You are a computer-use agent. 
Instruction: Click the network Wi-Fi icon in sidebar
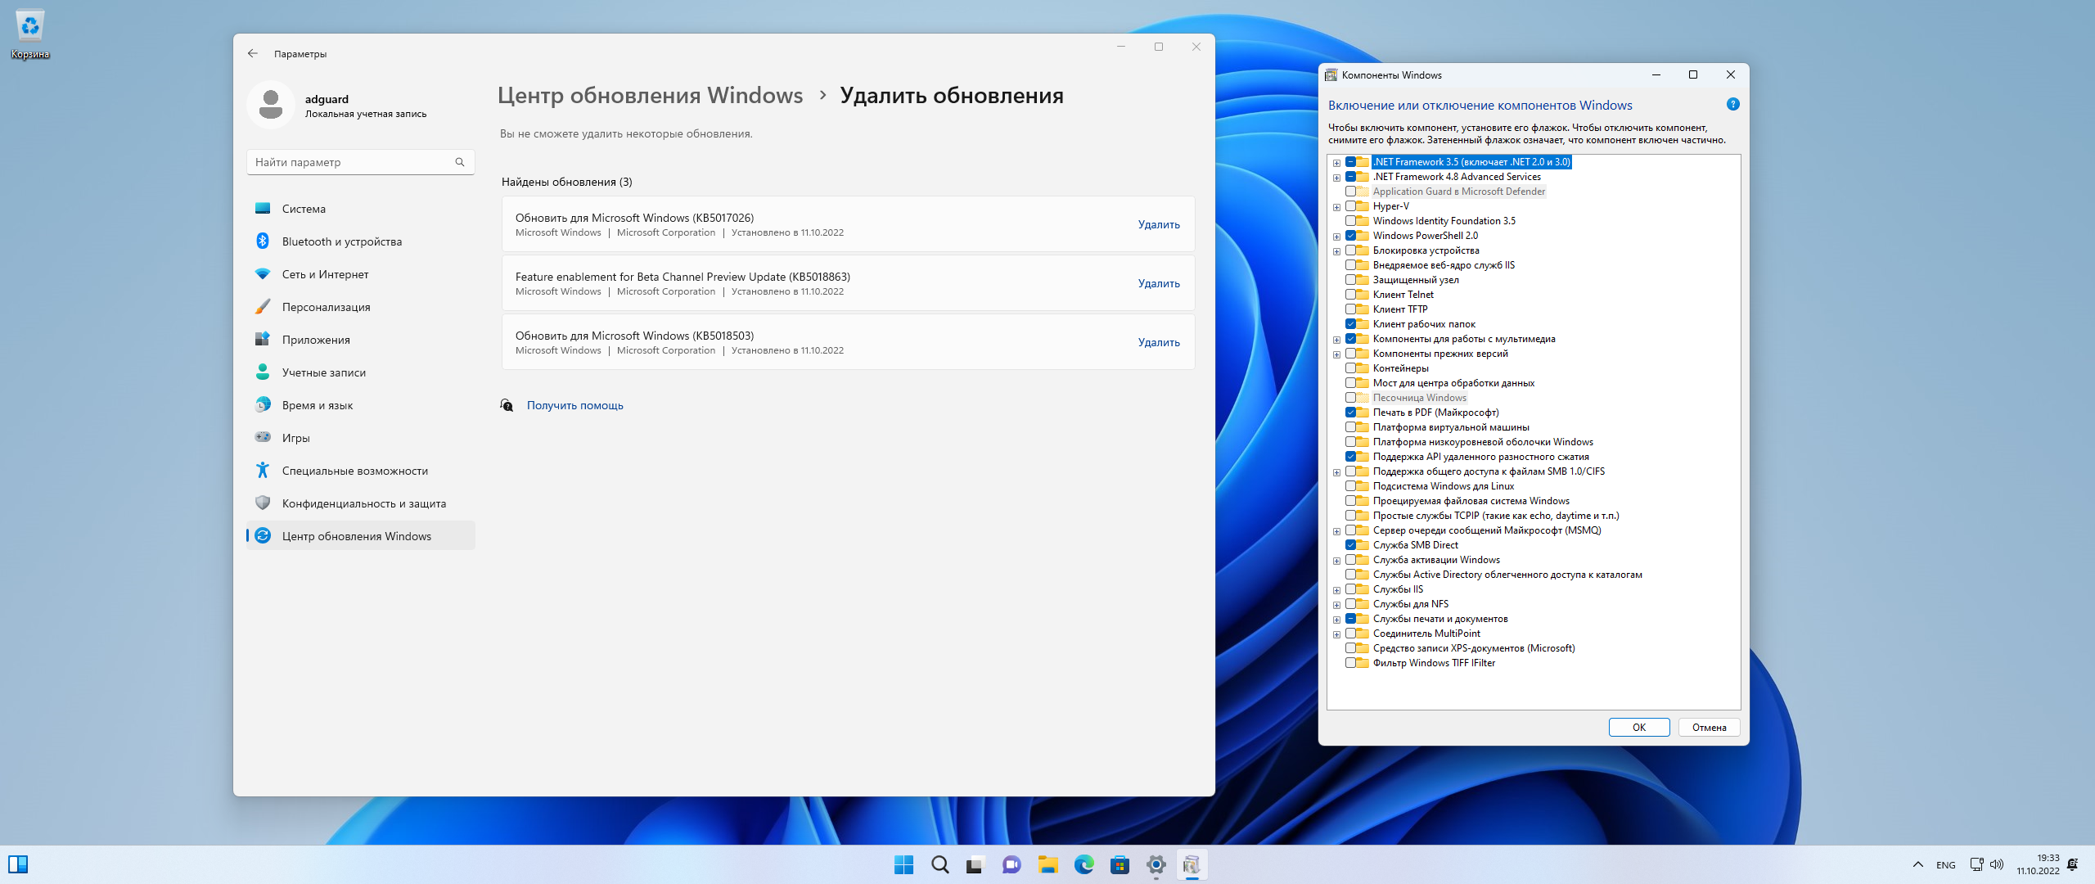click(263, 274)
